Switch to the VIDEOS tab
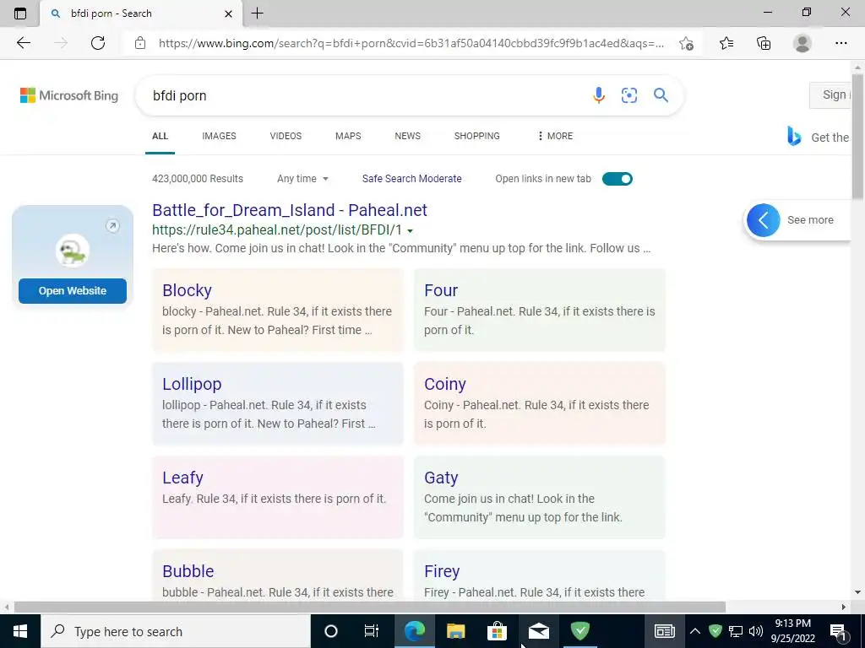The height and width of the screenshot is (648, 865). [x=286, y=136]
